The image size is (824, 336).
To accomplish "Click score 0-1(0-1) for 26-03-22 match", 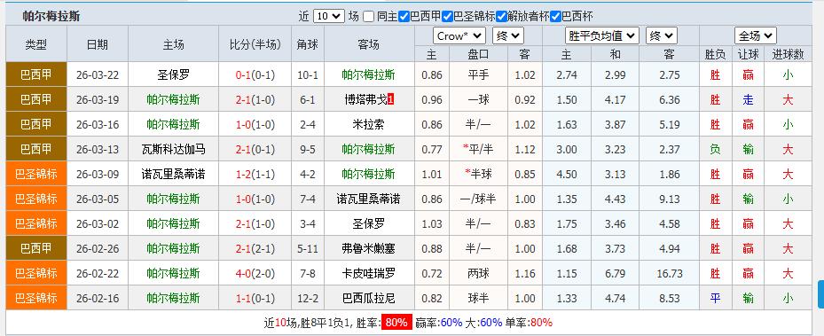I will click(255, 74).
